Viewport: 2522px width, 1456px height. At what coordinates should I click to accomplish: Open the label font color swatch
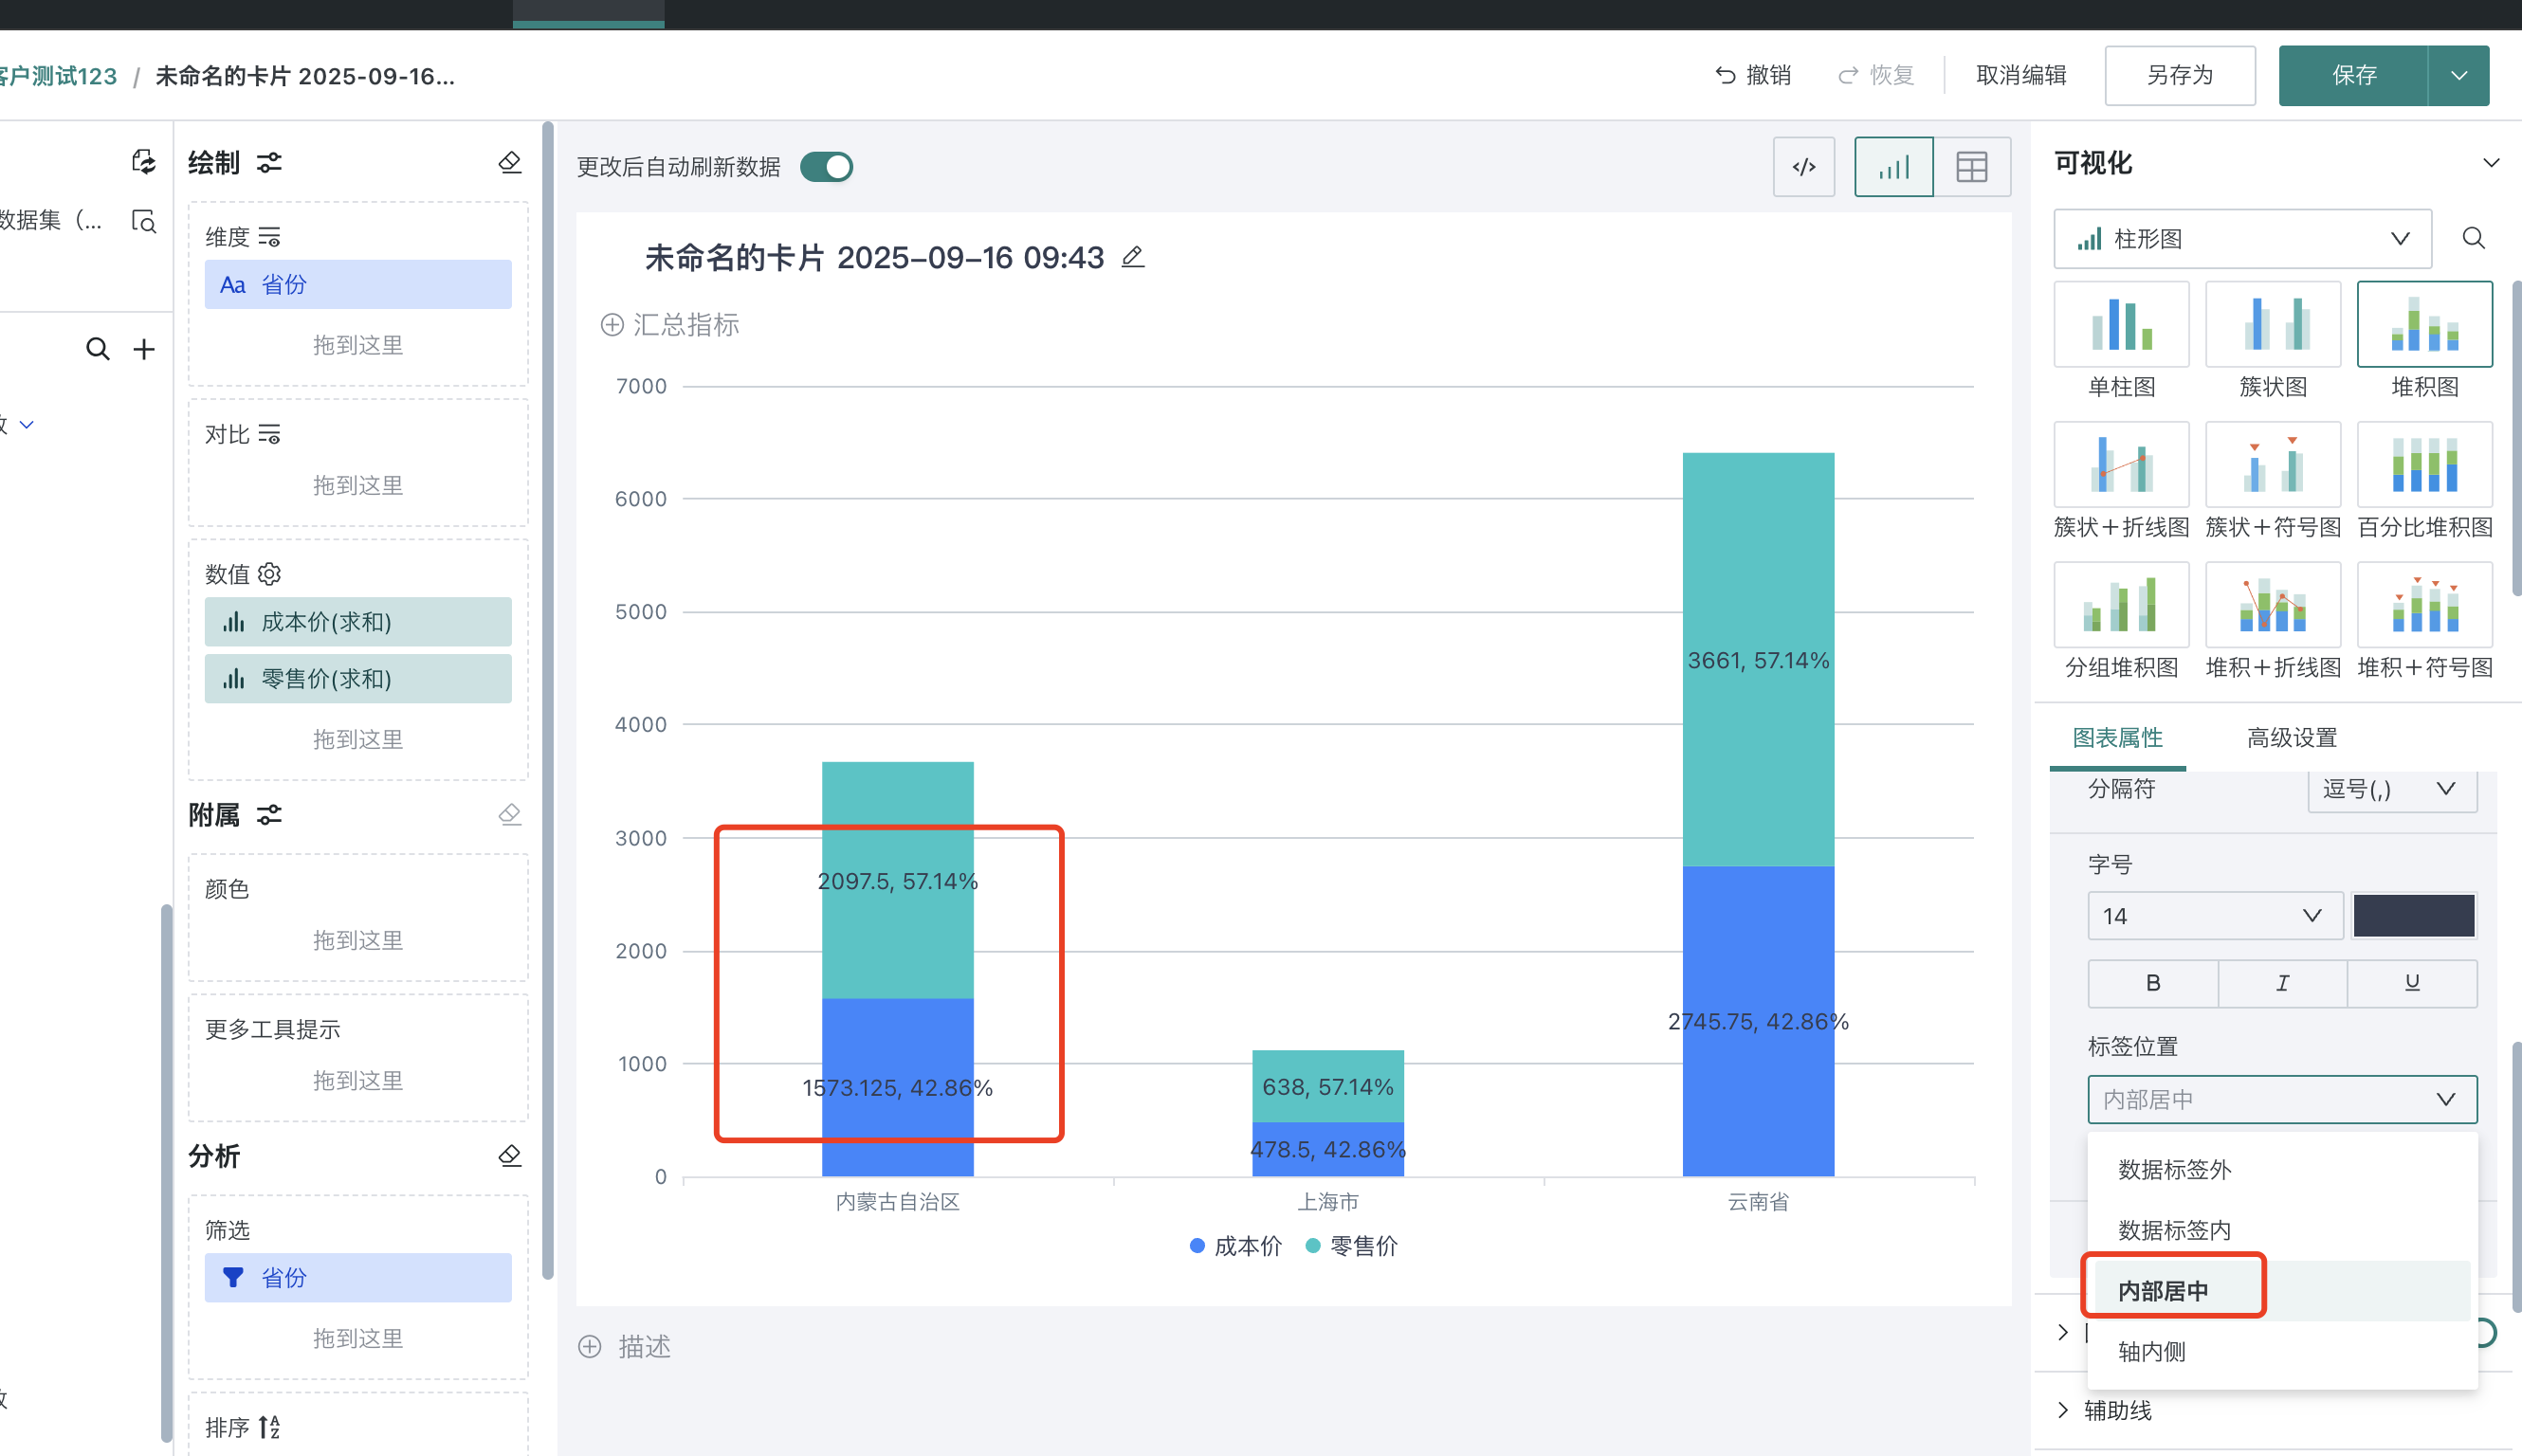[x=2413, y=916]
